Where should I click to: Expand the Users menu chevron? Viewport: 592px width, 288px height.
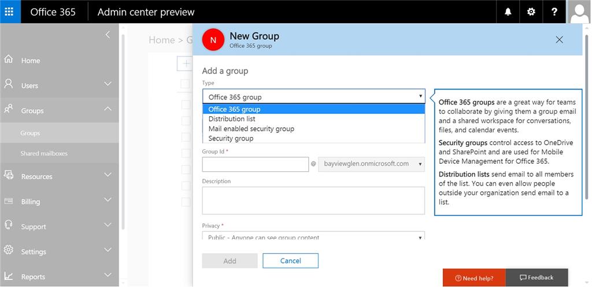click(108, 84)
